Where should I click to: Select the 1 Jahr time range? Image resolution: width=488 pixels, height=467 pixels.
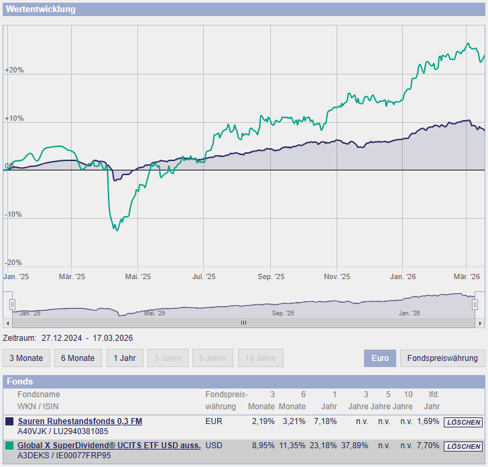click(x=125, y=358)
